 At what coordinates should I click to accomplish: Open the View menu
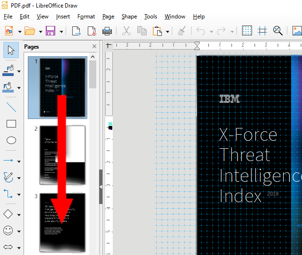click(x=42, y=17)
